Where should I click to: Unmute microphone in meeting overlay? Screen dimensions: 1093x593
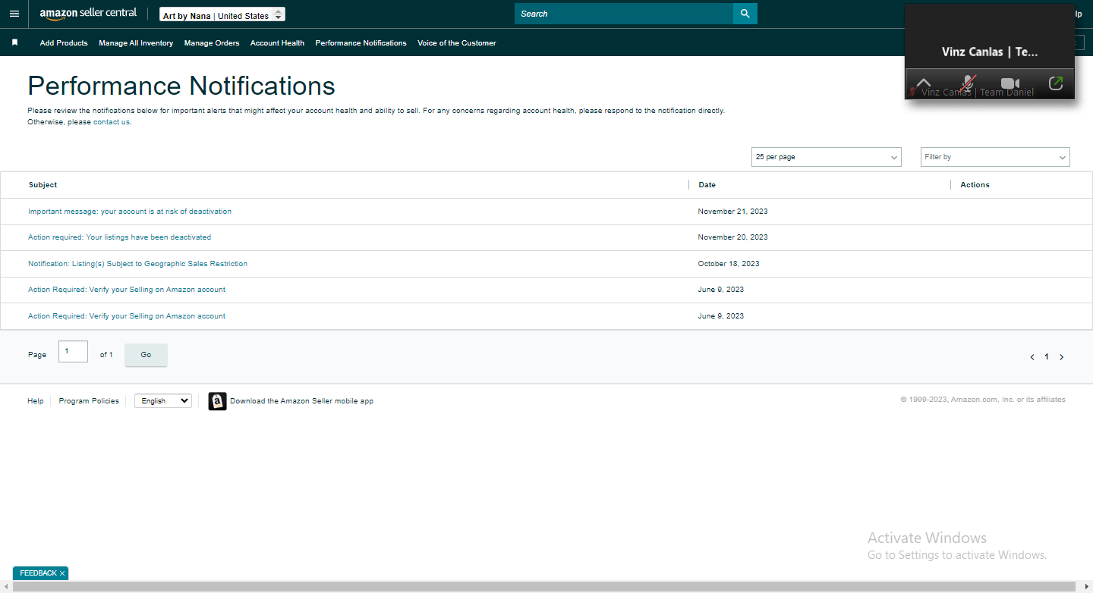click(x=967, y=83)
